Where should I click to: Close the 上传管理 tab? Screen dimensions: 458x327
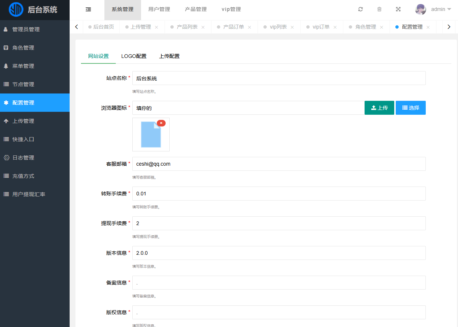(x=156, y=27)
